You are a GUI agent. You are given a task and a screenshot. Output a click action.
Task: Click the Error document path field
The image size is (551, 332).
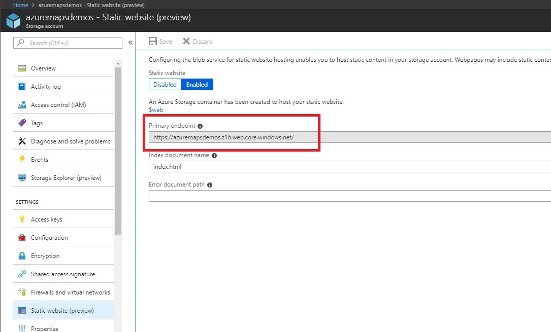pyautogui.click(x=350, y=196)
